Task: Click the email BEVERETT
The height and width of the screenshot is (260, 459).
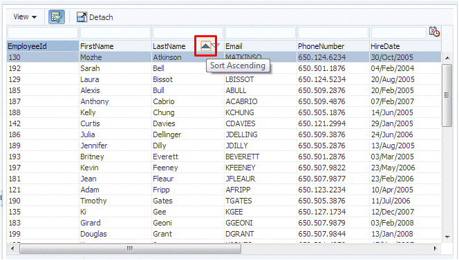Action: [x=243, y=157]
